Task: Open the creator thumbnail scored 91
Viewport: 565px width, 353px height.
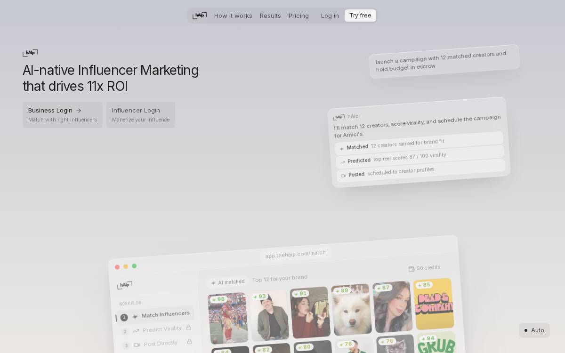Action: (311, 313)
